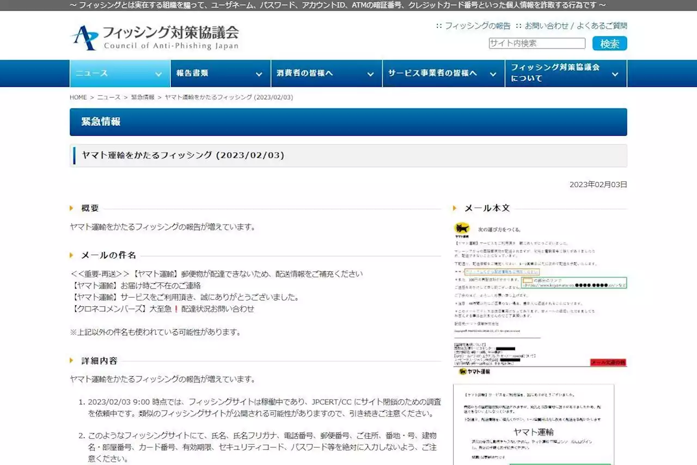Image resolution: width=697 pixels, height=465 pixels.
Task: Go to ニュース in the breadcrumb
Action: 109,97
